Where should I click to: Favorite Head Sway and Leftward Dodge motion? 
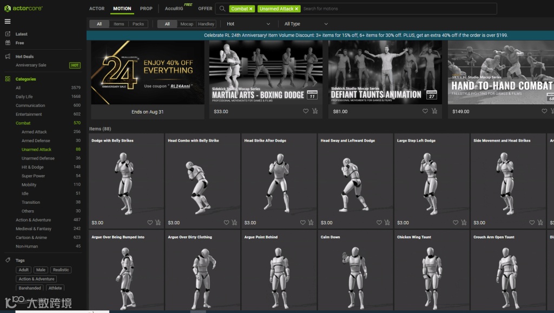pyautogui.click(x=379, y=223)
